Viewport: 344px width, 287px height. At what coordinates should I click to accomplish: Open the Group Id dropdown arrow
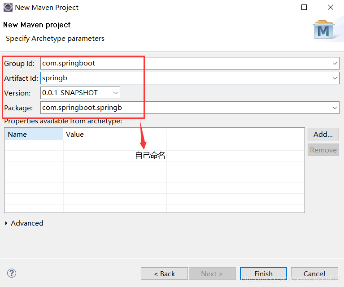(x=335, y=63)
